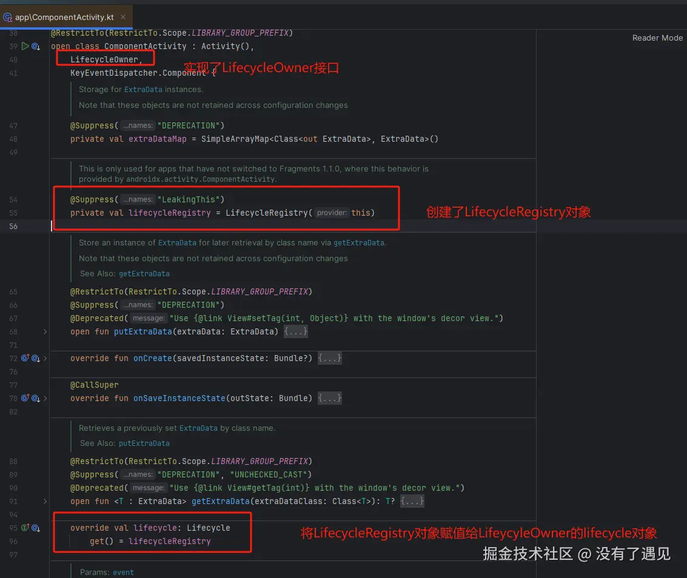Click the {...} placeholder after onSaveInstanceState
This screenshot has width=687, height=578.
point(329,398)
